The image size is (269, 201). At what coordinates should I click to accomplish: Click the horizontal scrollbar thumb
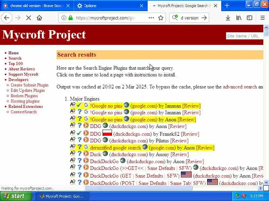click(139, 188)
